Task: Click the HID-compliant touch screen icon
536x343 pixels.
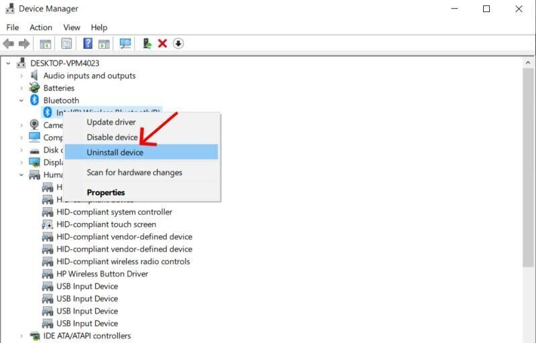Action: click(x=48, y=224)
